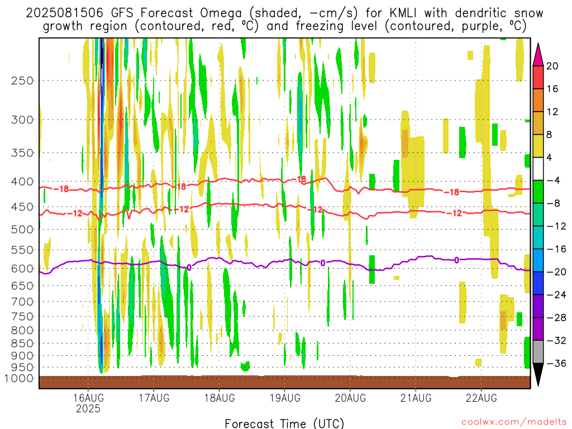572x429 pixels.
Task: Click the -36 value on the colorbar scale
Action: click(556, 363)
